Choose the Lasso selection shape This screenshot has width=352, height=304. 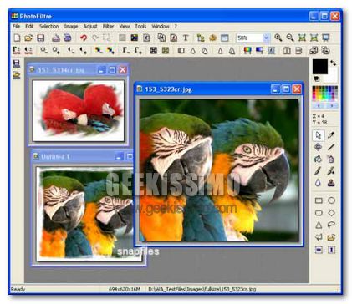coord(331,225)
